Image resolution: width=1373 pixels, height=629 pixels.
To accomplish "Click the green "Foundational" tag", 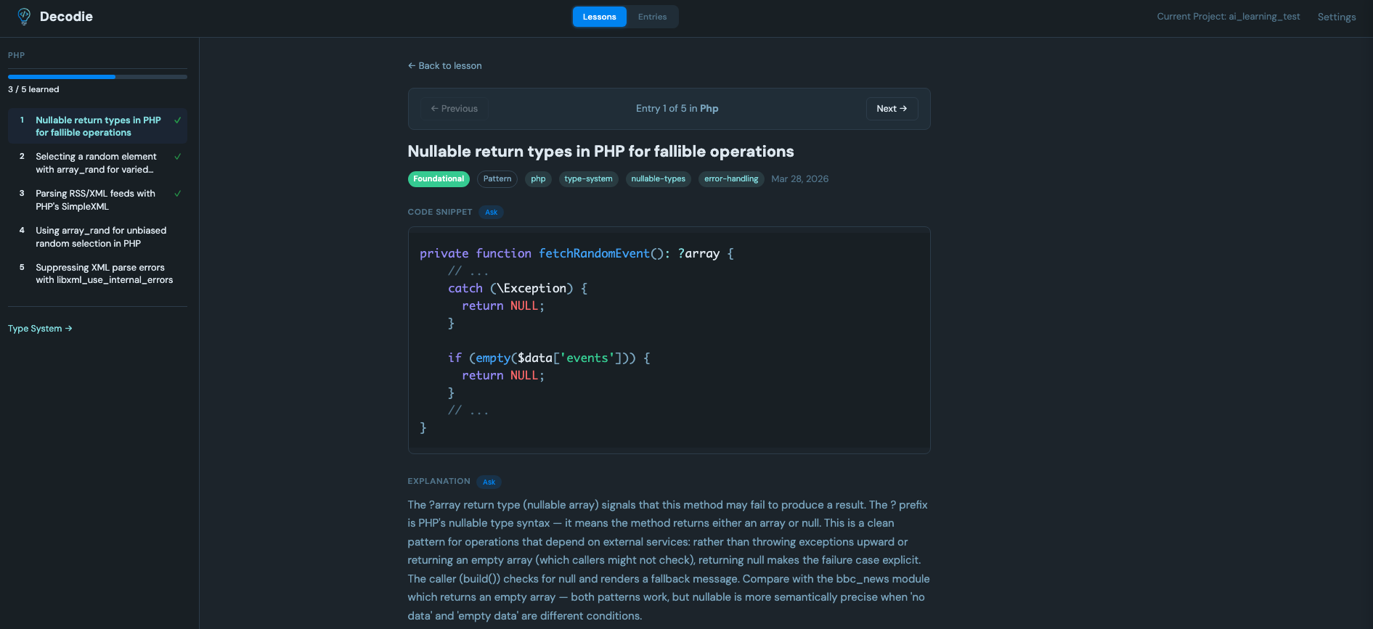I will point(439,178).
